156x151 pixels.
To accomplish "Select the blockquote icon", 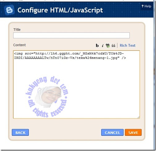I will (x=113, y=46).
